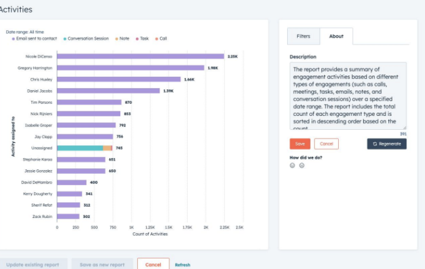
Task: Click the 745 value label
Action: 119,148
